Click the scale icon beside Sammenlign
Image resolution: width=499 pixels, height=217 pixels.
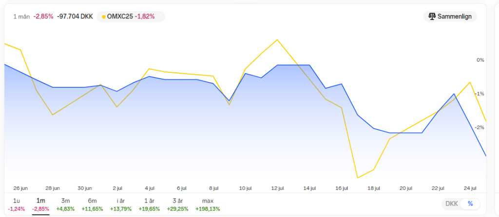pos(432,17)
